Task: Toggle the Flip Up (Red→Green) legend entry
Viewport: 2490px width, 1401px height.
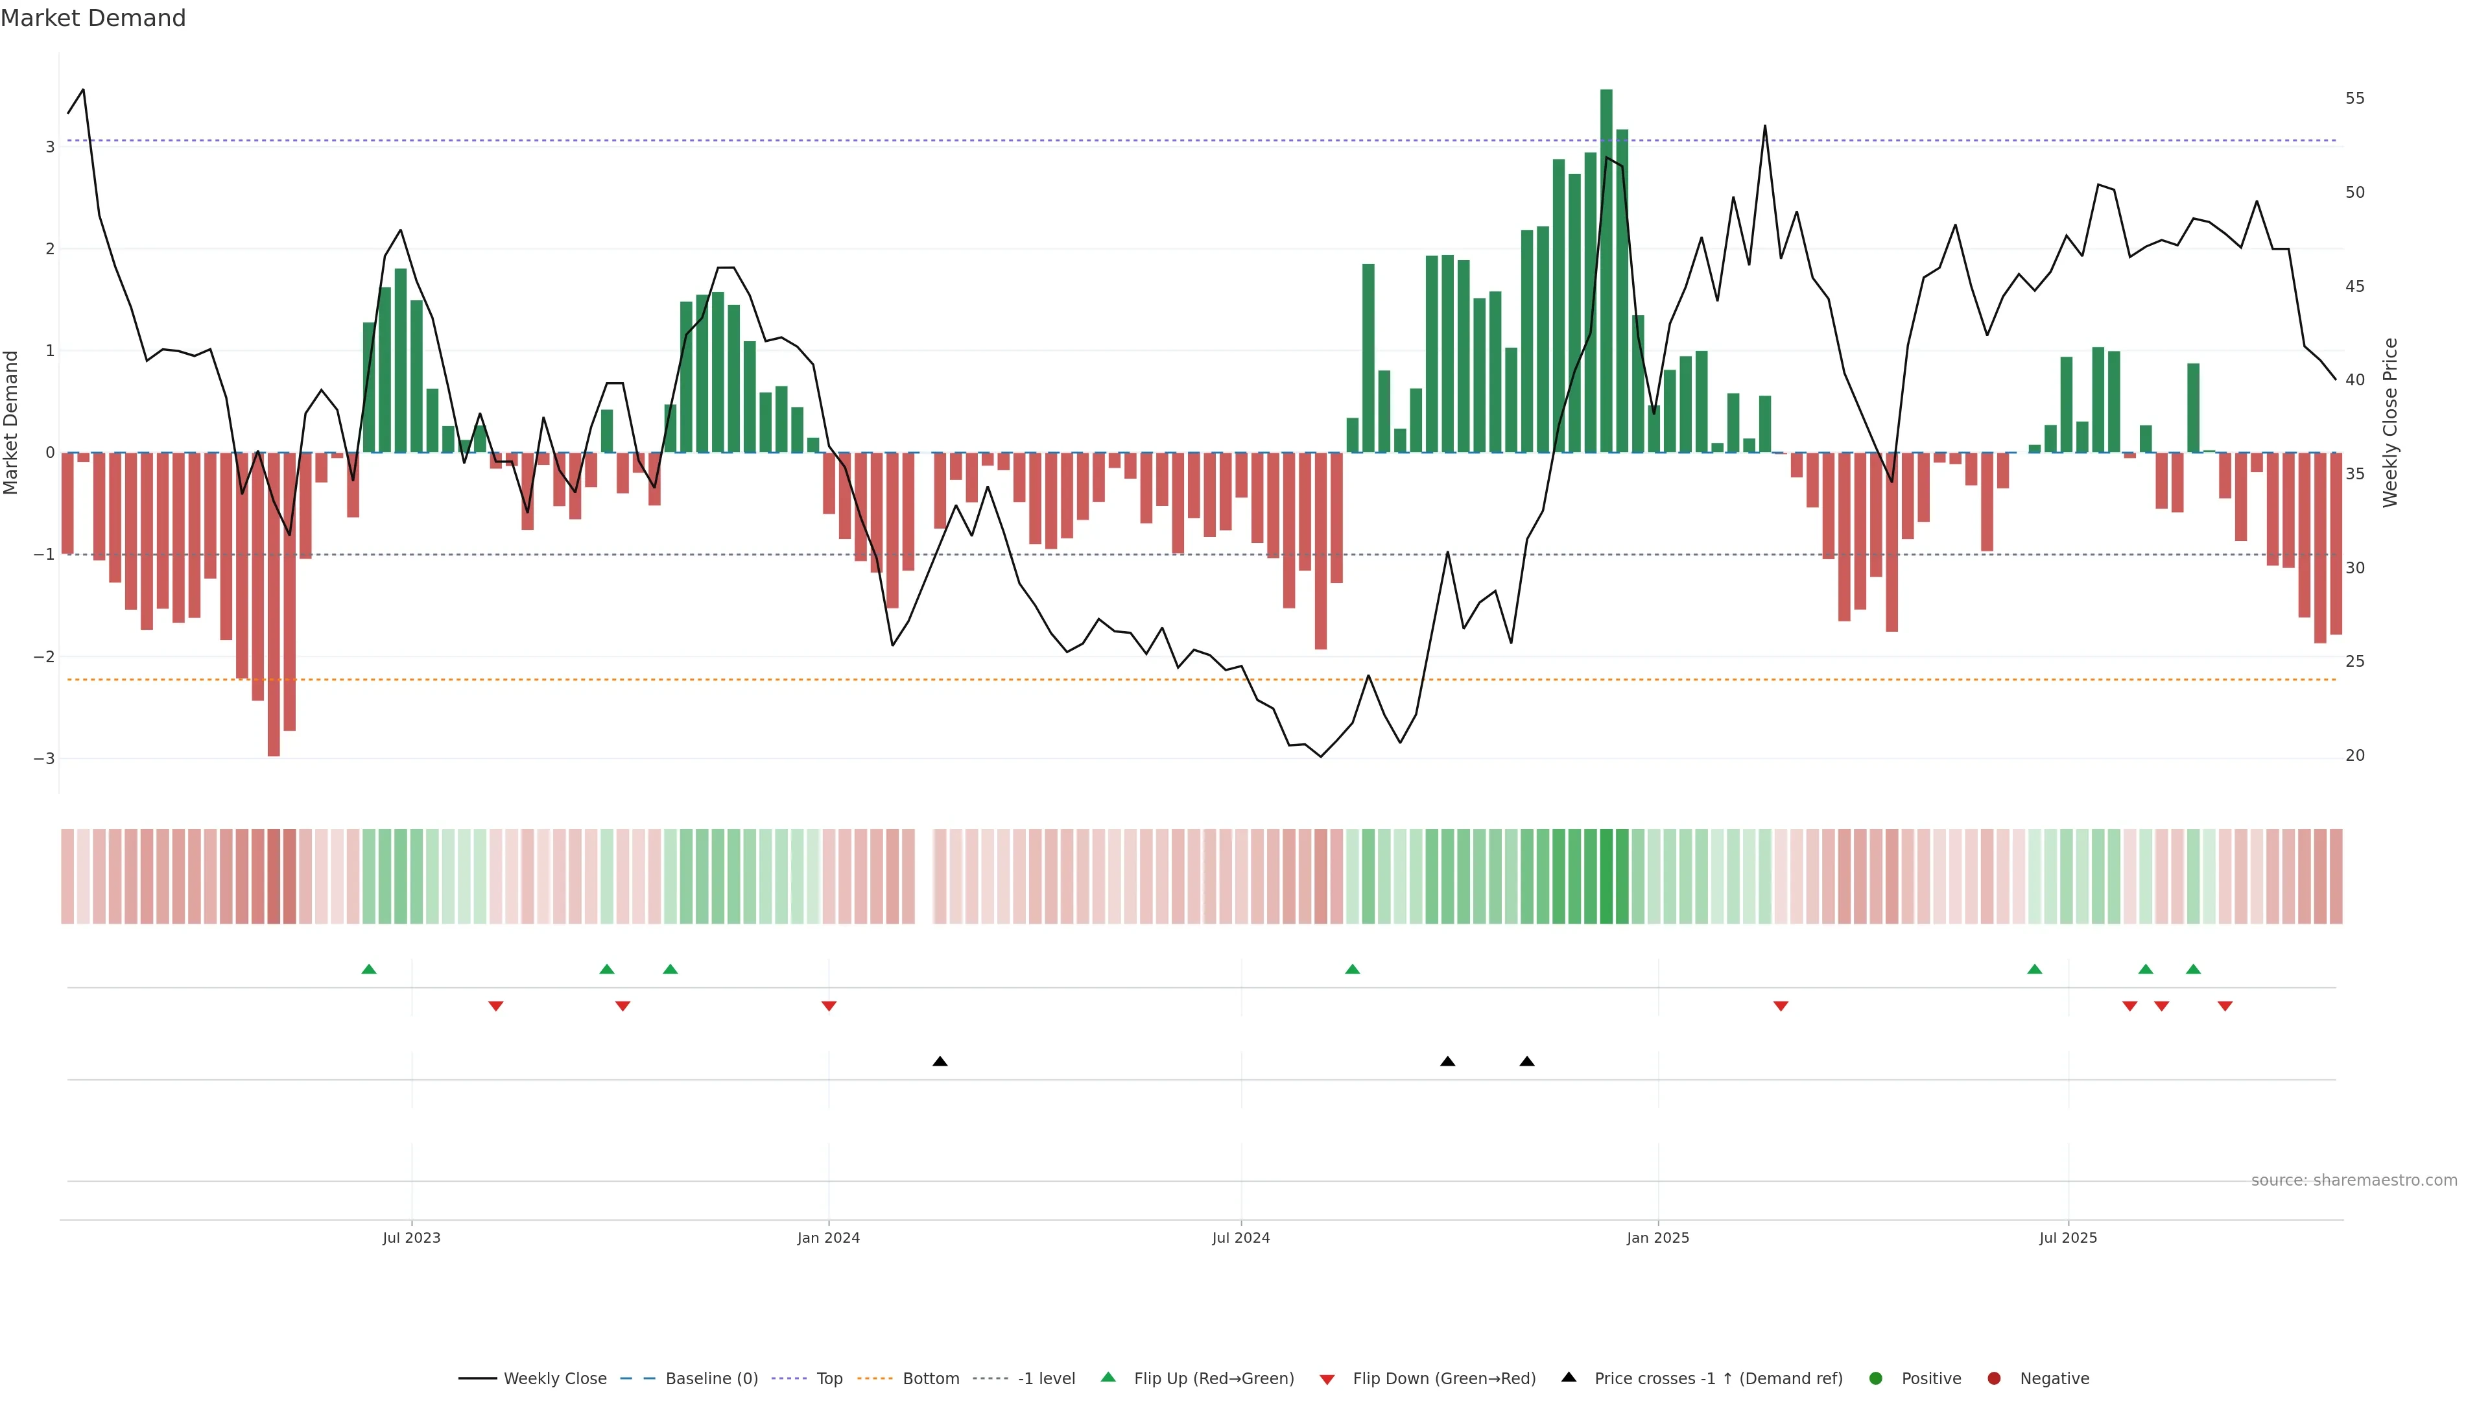Action: (1213, 1379)
